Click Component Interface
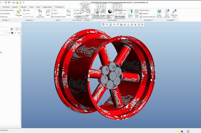 point(147,17)
